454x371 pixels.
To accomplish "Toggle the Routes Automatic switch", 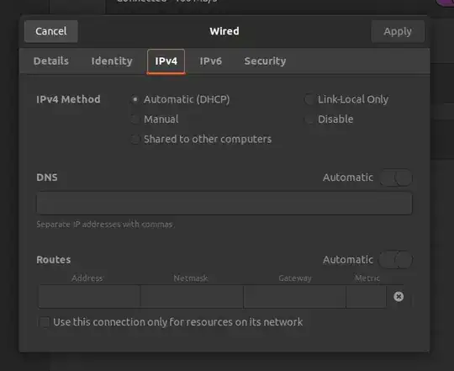I will tap(395, 260).
